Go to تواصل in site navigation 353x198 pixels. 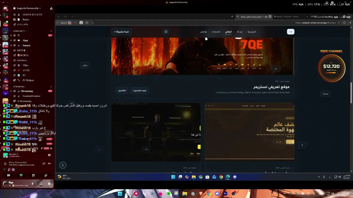pos(204,32)
